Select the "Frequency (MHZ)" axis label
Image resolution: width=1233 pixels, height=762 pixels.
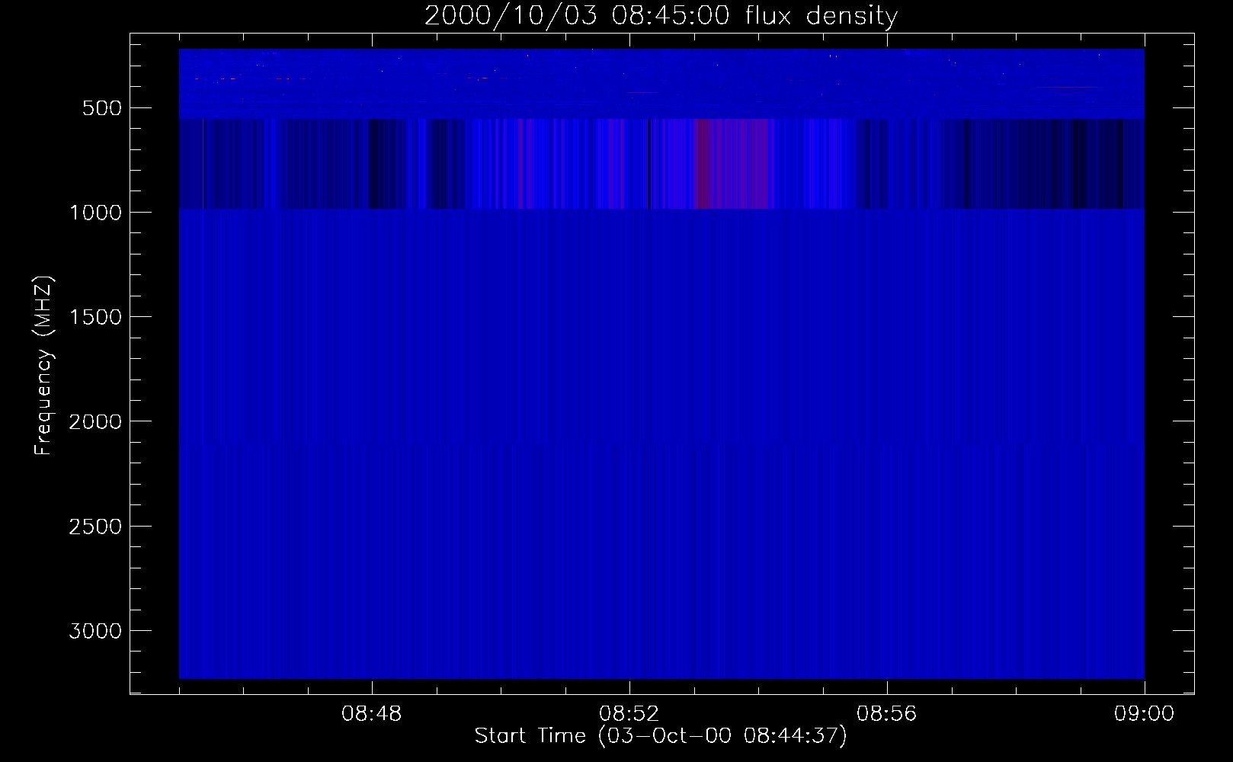pos(43,366)
